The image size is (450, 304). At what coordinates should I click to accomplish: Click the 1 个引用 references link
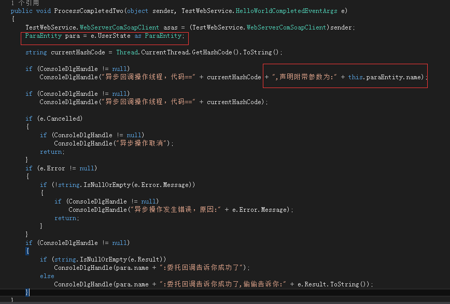[x=24, y=3]
